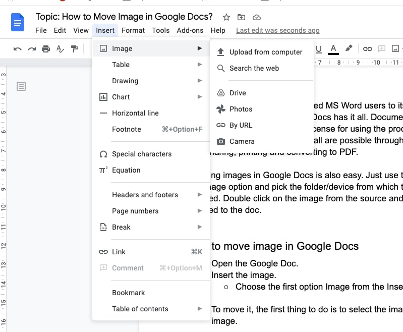
Task: Star the document
Action: point(226,17)
